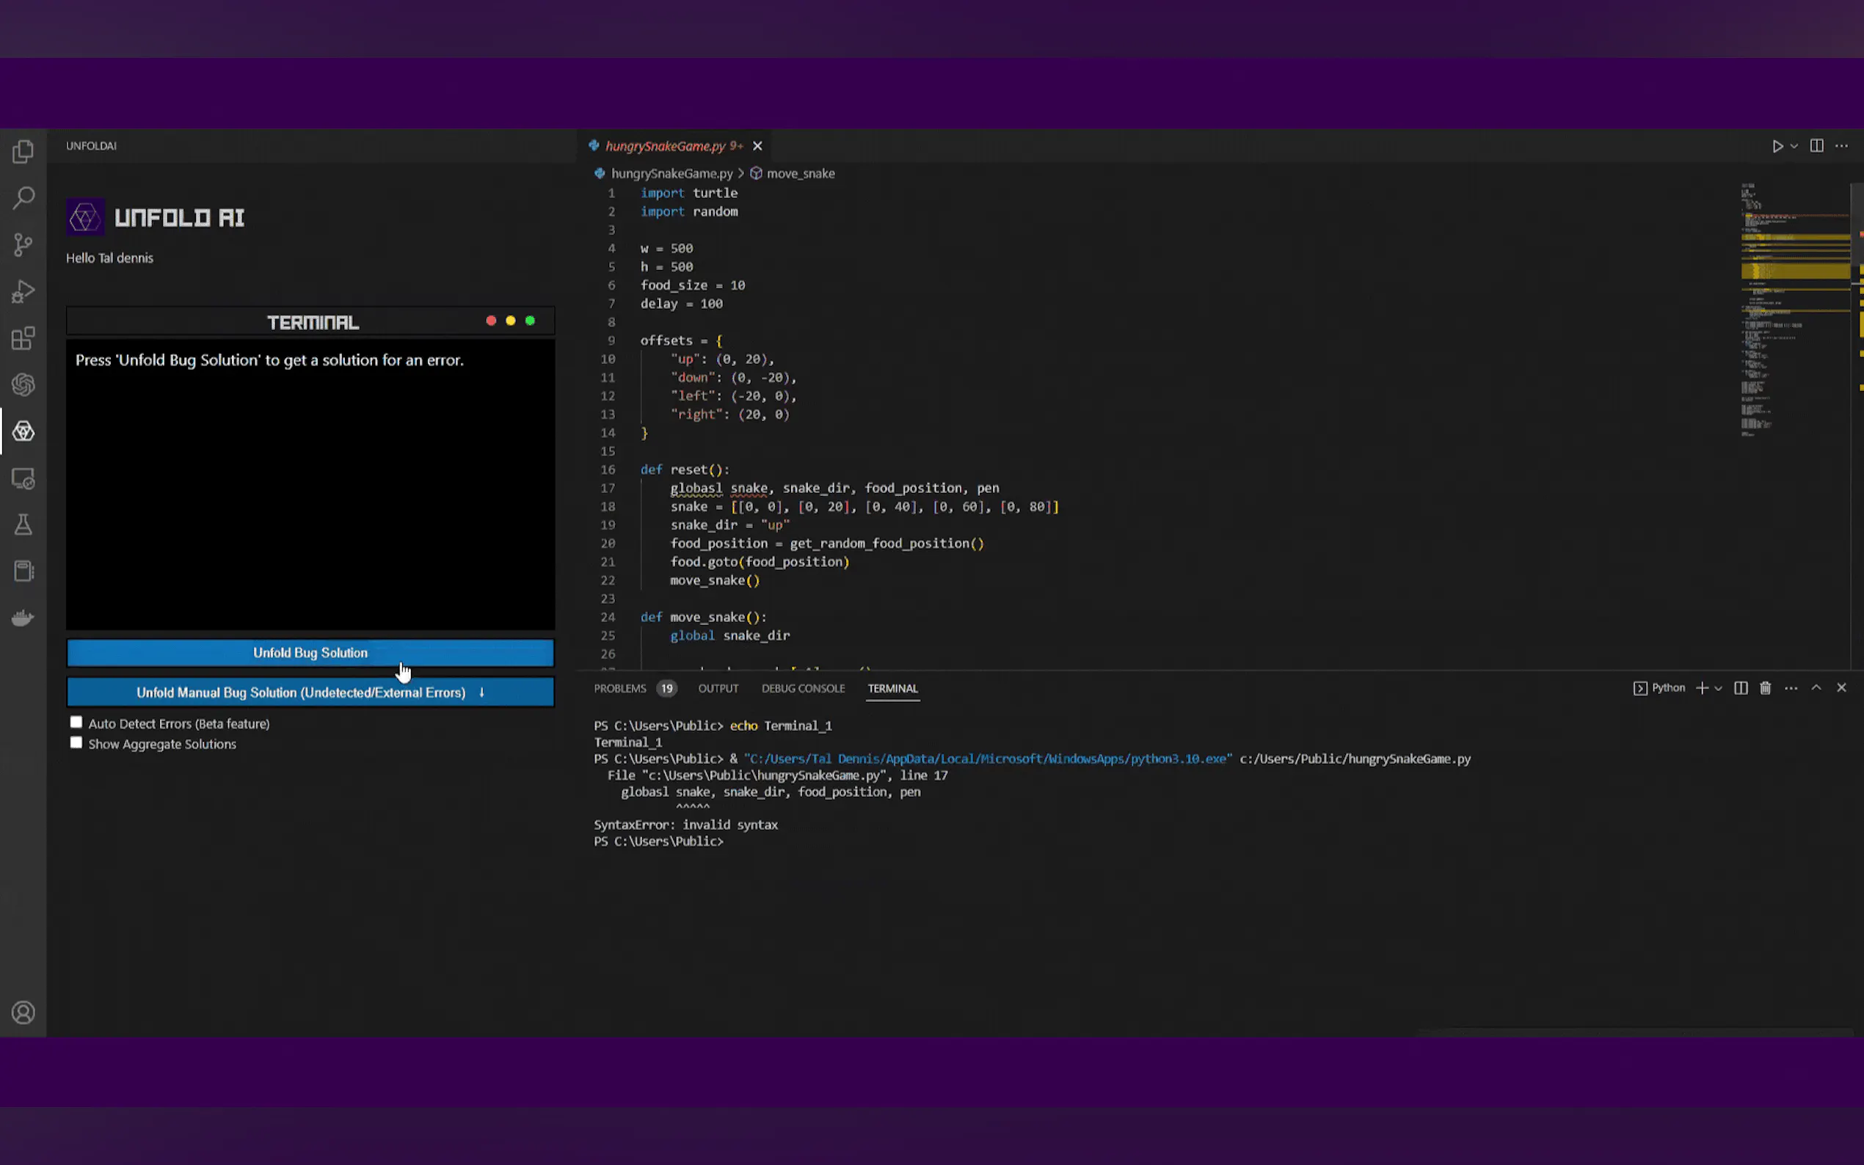Open the Search view in sidebar
This screenshot has width=1864, height=1165.
(x=23, y=198)
